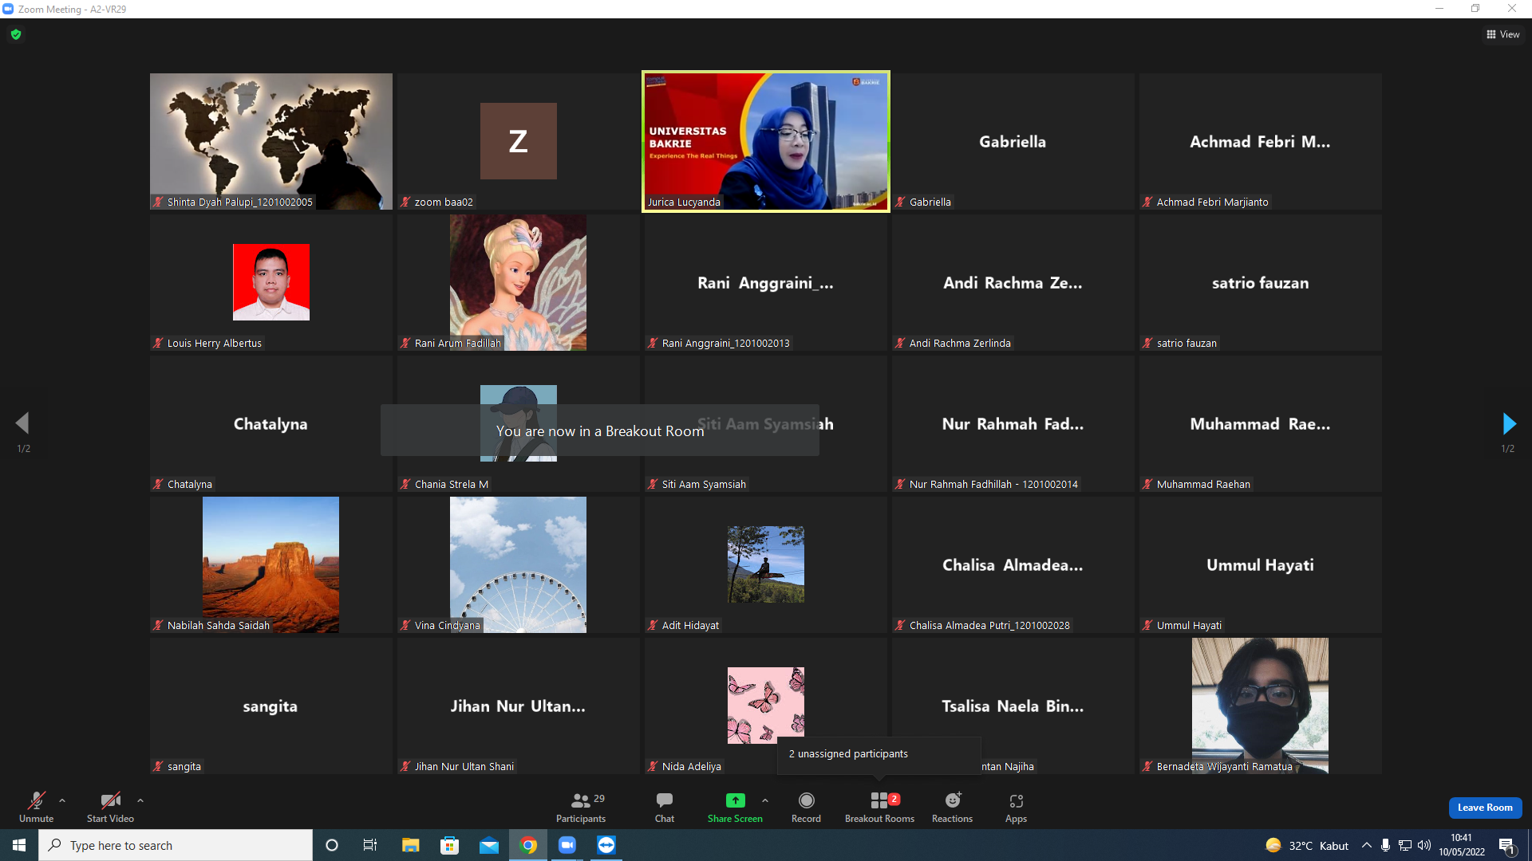Click the Unmute microphone icon
Viewport: 1532px width, 861px height.
click(37, 800)
